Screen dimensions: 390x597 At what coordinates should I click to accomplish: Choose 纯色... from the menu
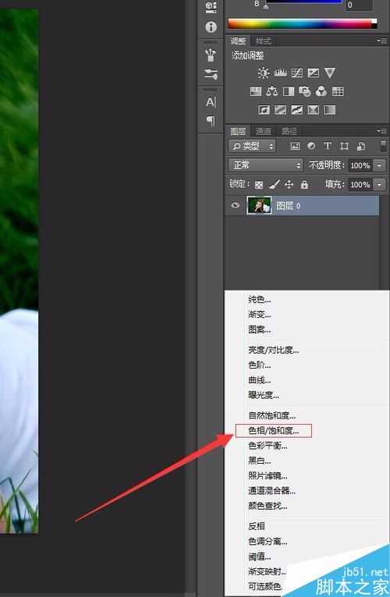pyautogui.click(x=260, y=299)
